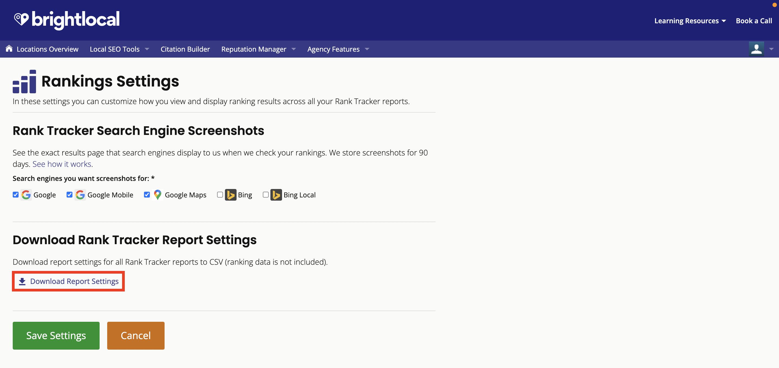The image size is (779, 368).
Task: Click the Rank Tracker Search Engine Screenshots heading
Action: (x=139, y=131)
